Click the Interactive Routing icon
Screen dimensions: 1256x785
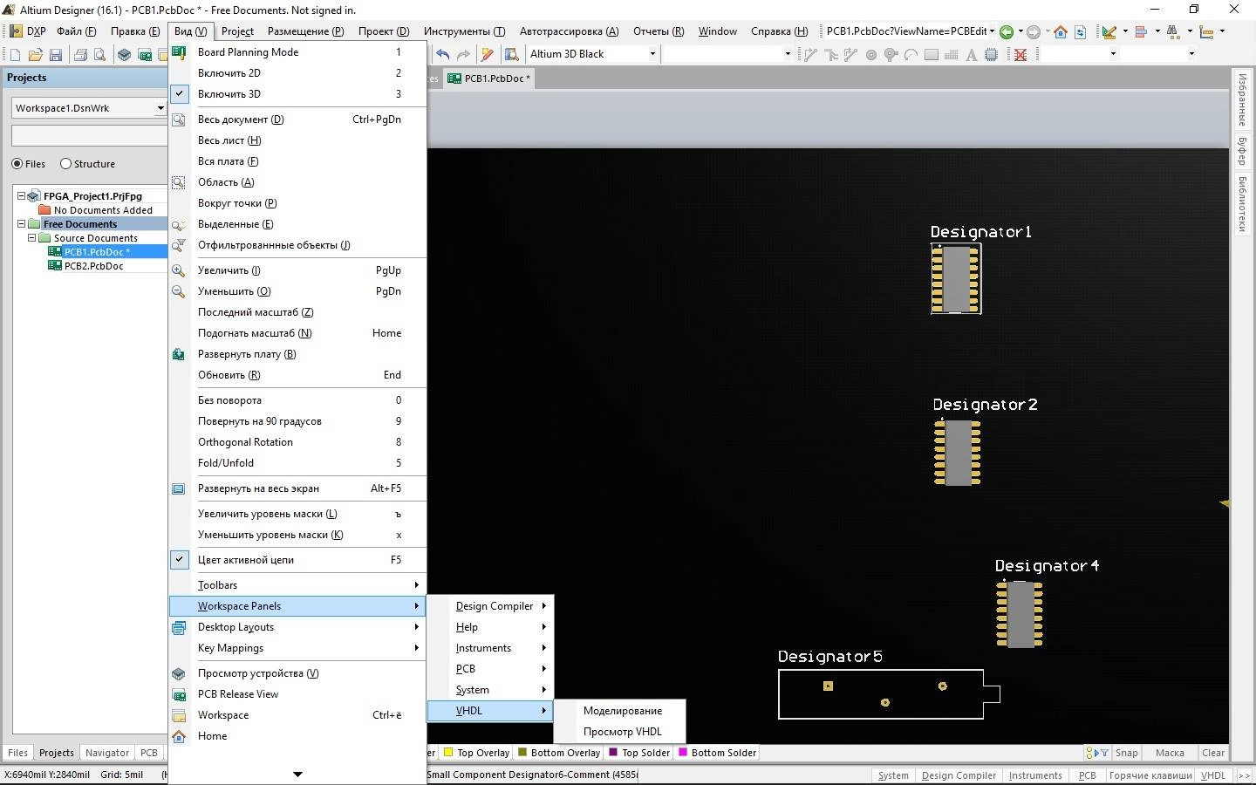(810, 54)
